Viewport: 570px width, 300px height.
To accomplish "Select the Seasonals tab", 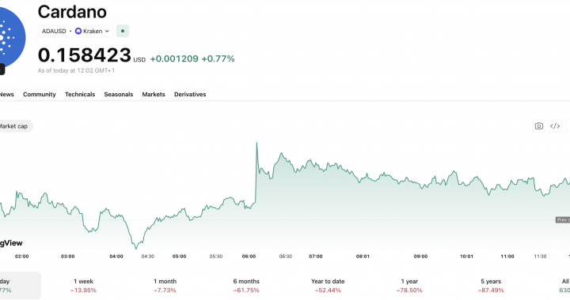I will [119, 94].
